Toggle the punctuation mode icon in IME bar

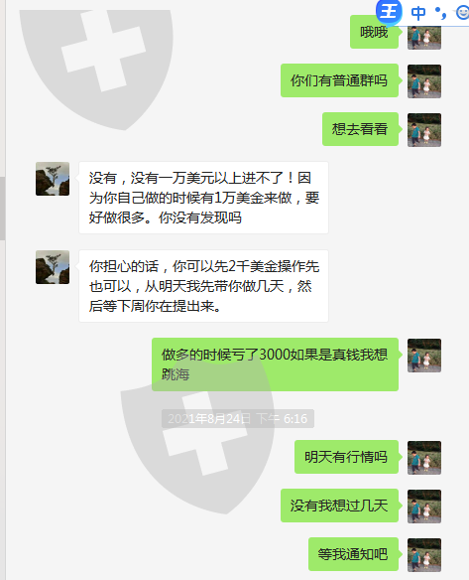pos(441,13)
